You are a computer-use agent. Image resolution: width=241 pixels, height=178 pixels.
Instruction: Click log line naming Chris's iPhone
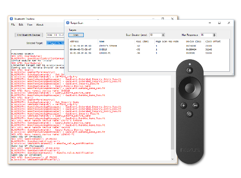47,121
